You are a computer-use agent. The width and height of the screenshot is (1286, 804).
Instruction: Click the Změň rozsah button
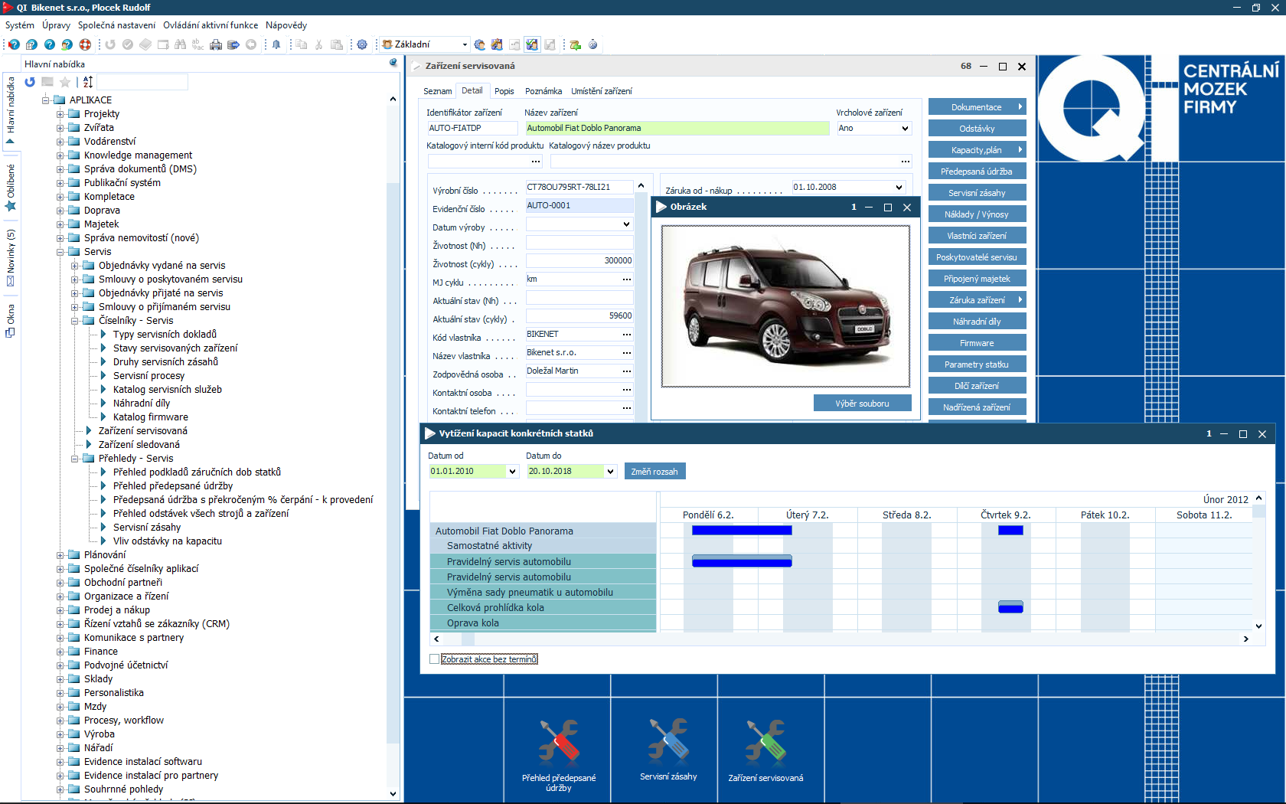click(x=654, y=472)
